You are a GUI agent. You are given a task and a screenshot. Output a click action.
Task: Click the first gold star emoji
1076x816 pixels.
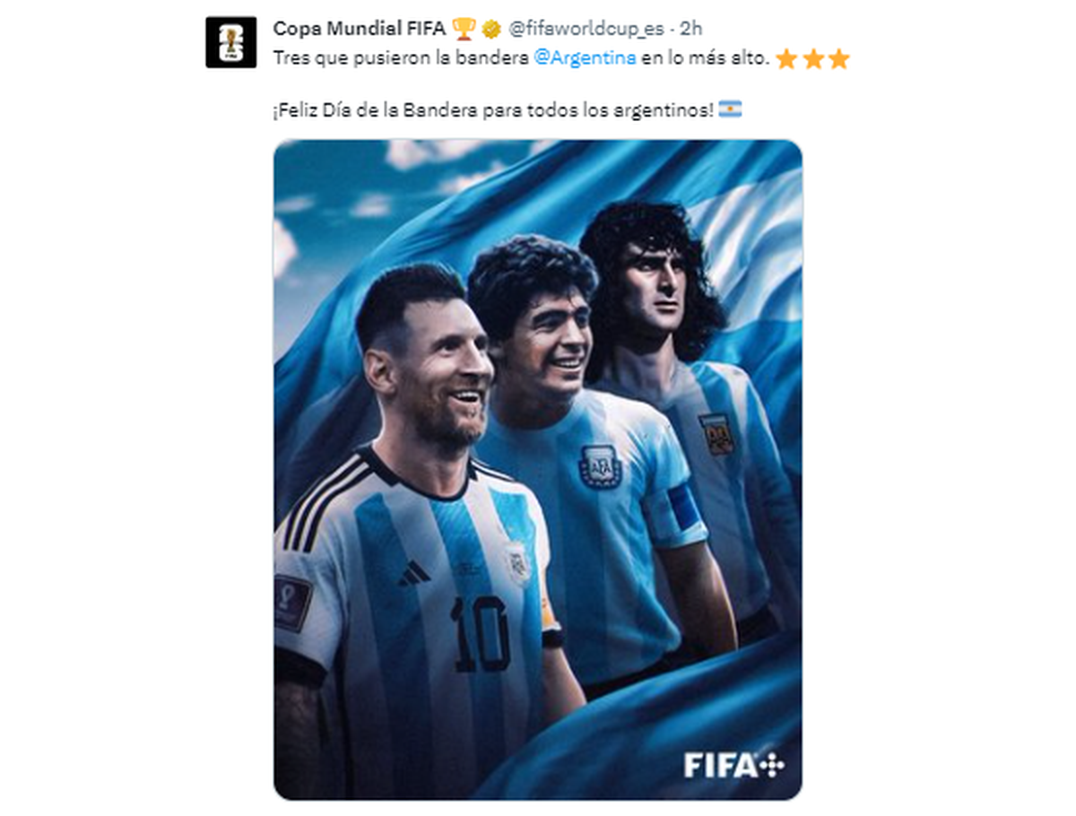click(786, 59)
